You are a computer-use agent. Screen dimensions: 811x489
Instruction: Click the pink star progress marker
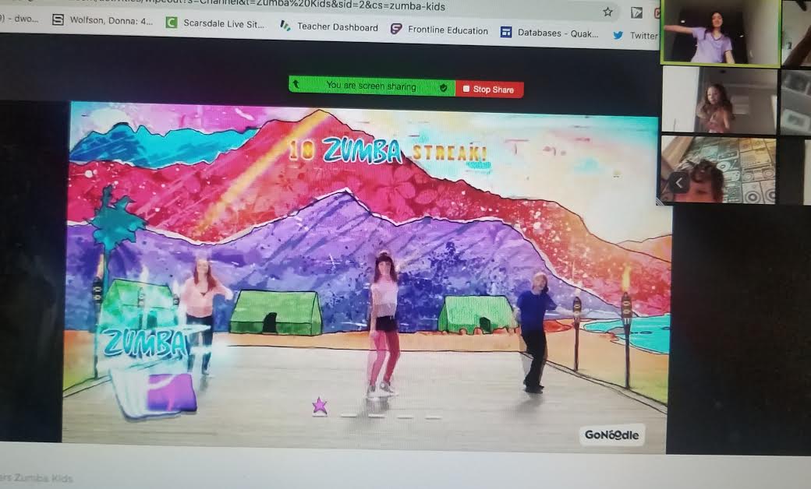320,406
